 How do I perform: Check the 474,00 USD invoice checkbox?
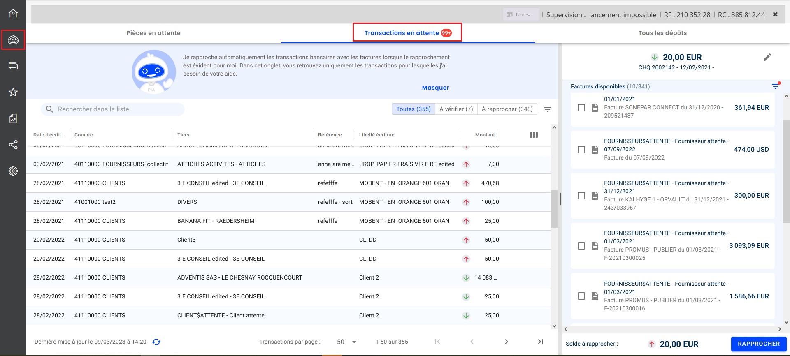tap(581, 150)
